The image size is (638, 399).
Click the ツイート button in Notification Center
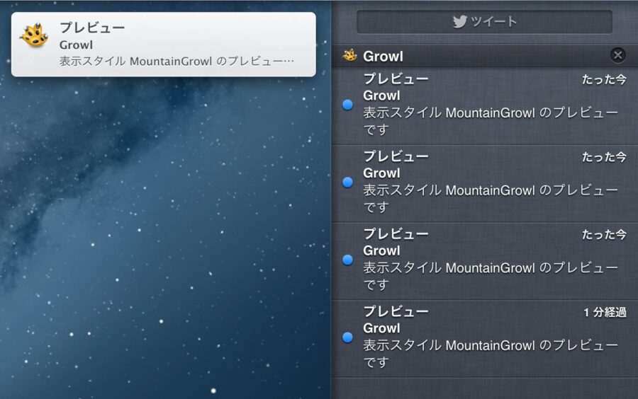pos(484,22)
